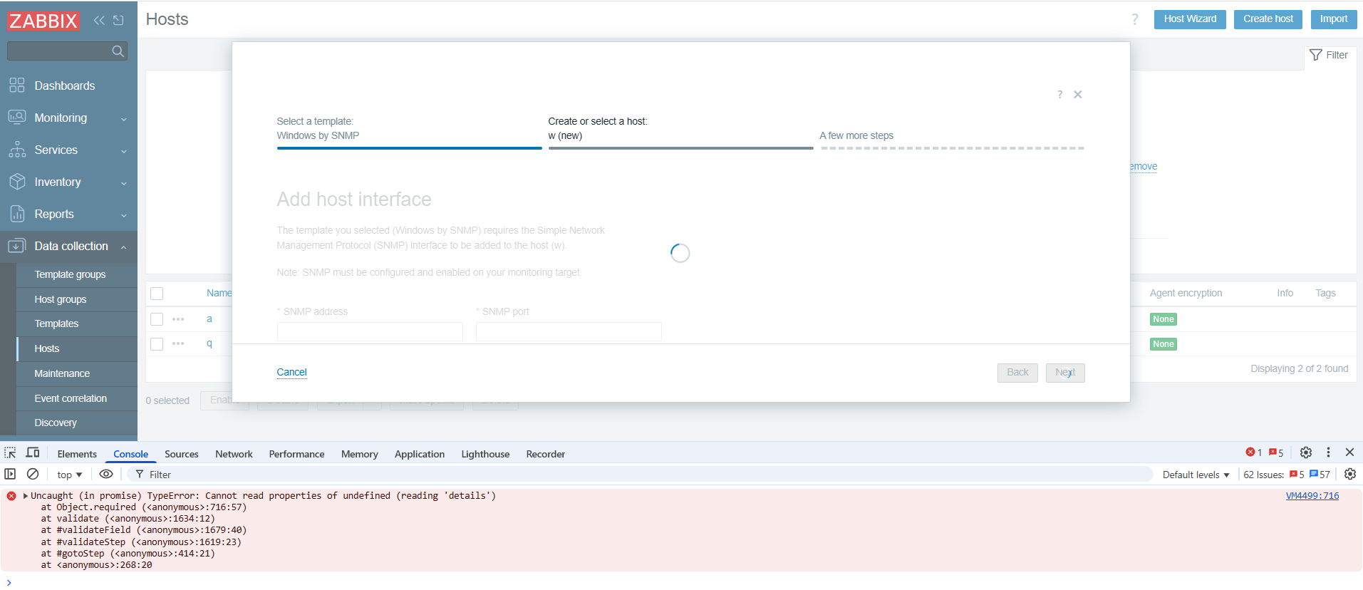Open the Templates menu item
This screenshot has height=590, width=1363.
[56, 324]
